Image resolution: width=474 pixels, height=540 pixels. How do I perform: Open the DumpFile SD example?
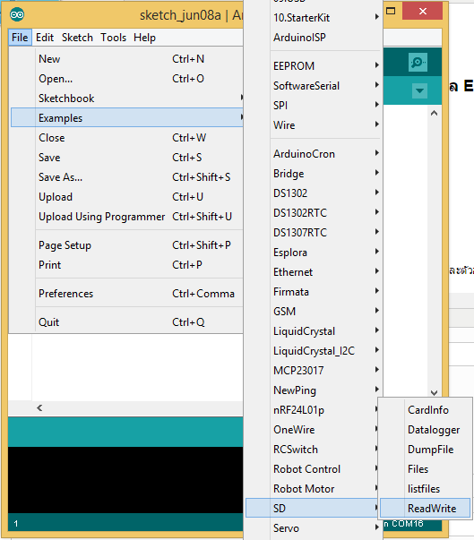[425, 449]
